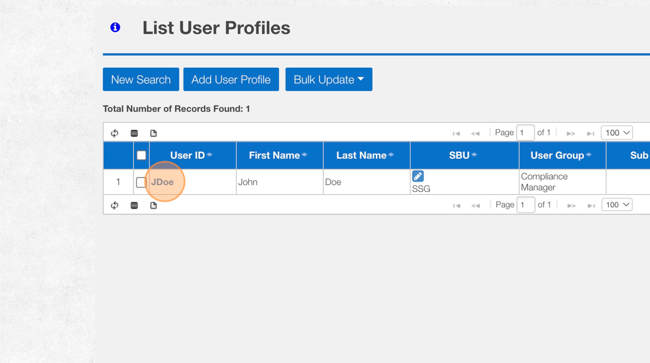The height and width of the screenshot is (363, 650).
Task: Click the table columns icon in top toolbar
Action: coord(134,133)
